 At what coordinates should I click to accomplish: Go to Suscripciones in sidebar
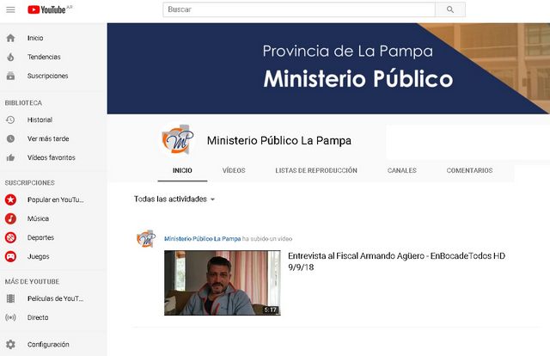(x=47, y=76)
